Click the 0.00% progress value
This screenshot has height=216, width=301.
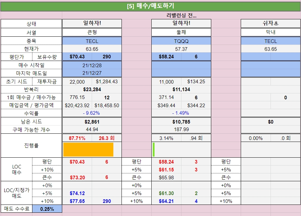point(256,138)
